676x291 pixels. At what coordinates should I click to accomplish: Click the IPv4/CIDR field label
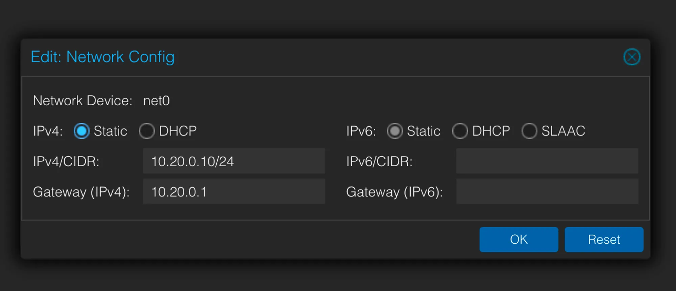pyautogui.click(x=67, y=161)
